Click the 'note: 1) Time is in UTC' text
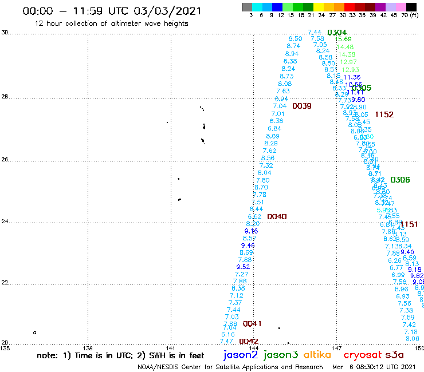 [85, 355]
